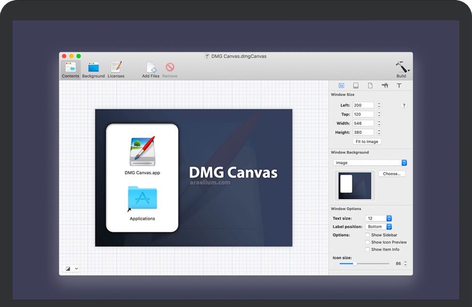Viewport: 472px width, 307px height.
Task: Open the window layout inspector icon
Action: pos(341,86)
